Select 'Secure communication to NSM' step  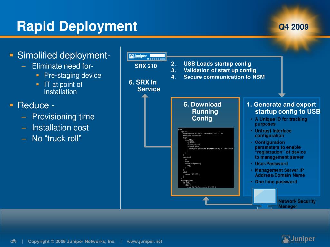point(224,77)
